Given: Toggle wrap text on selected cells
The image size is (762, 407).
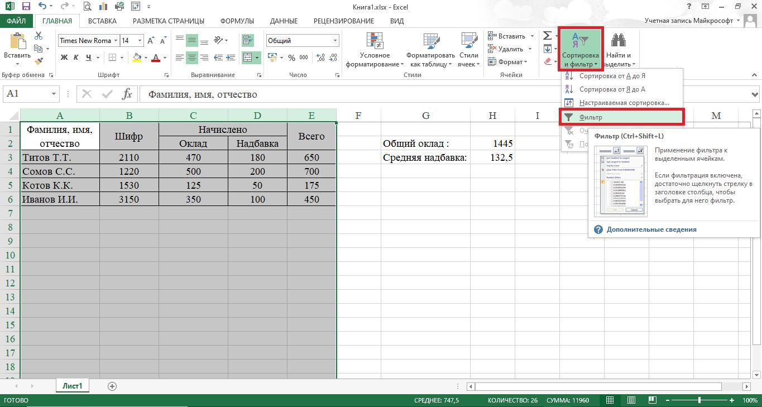Looking at the screenshot, I should pyautogui.click(x=247, y=41).
